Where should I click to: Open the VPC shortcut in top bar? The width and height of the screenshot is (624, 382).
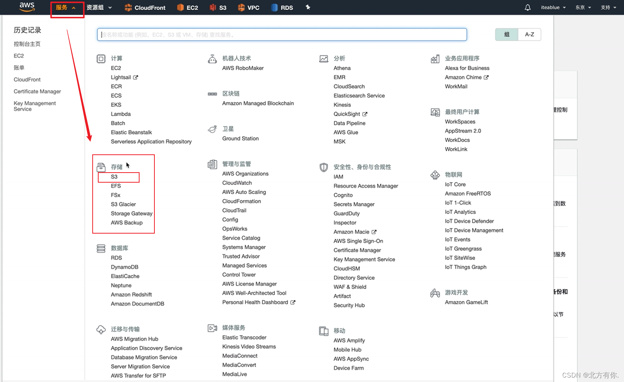[249, 7]
